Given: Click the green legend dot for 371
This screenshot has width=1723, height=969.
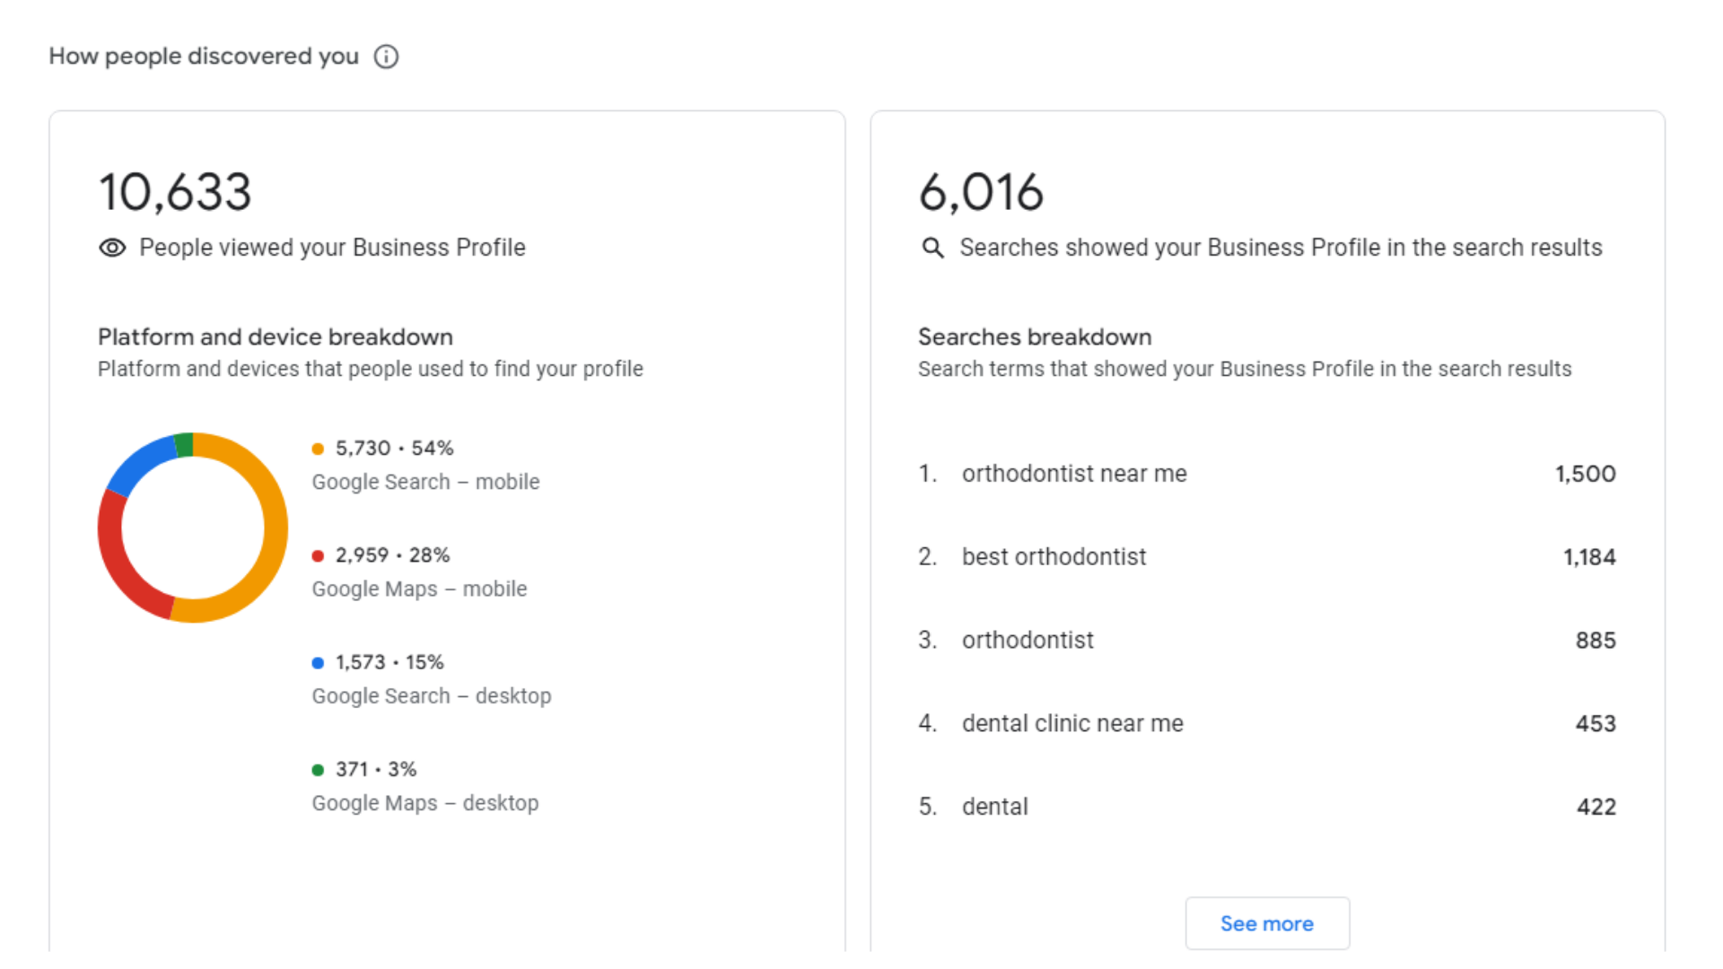Looking at the screenshot, I should pyautogui.click(x=318, y=770).
